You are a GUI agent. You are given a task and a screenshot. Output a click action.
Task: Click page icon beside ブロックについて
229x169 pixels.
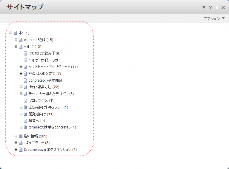26,101
